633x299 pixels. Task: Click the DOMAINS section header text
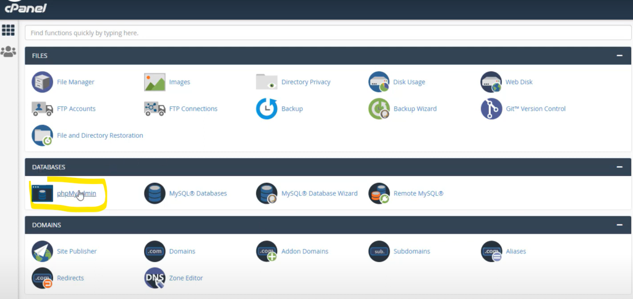(46, 225)
